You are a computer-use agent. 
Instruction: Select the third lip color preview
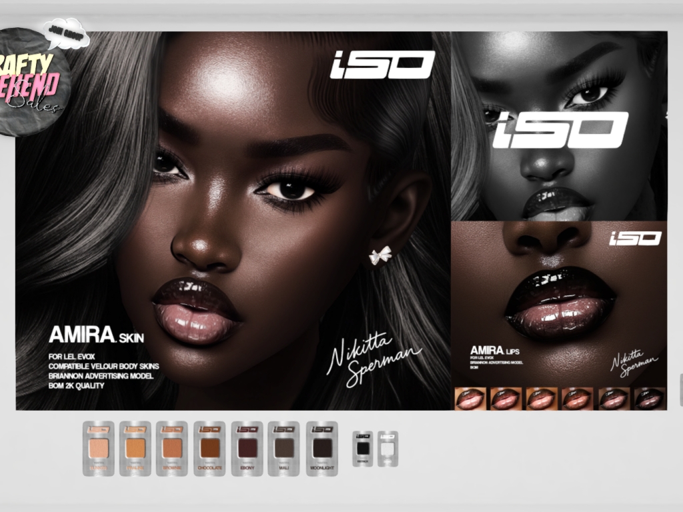(541, 398)
